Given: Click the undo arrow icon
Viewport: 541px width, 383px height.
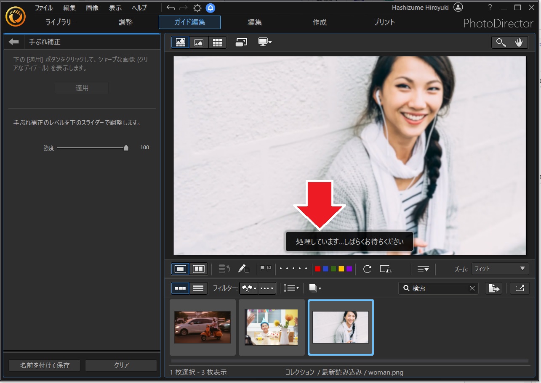Looking at the screenshot, I should click(171, 8).
